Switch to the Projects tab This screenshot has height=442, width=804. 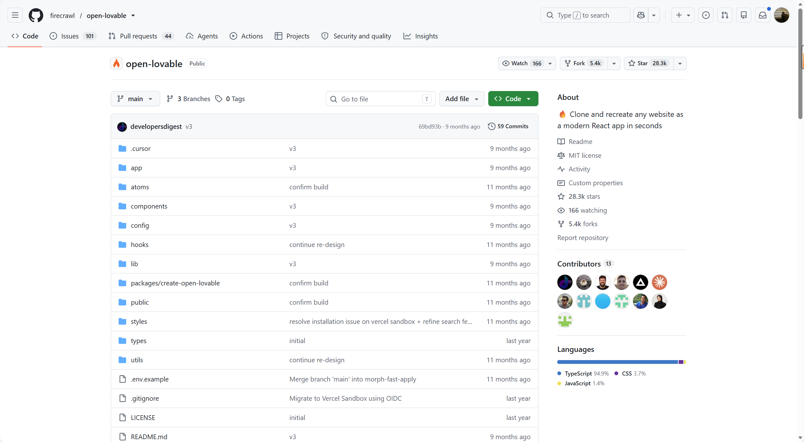pos(292,36)
